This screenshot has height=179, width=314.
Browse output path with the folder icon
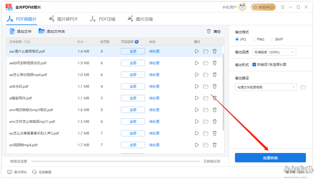tap(303, 87)
